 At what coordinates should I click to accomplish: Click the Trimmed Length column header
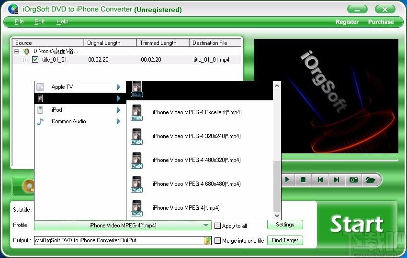click(163, 43)
